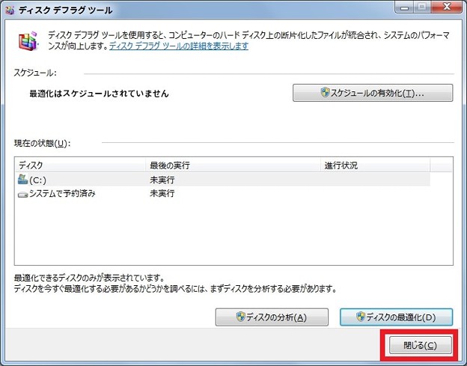Image resolution: width=467 pixels, height=366 pixels.
Task: Run ディスクの分析(A) disk analysis
Action: coord(272,317)
